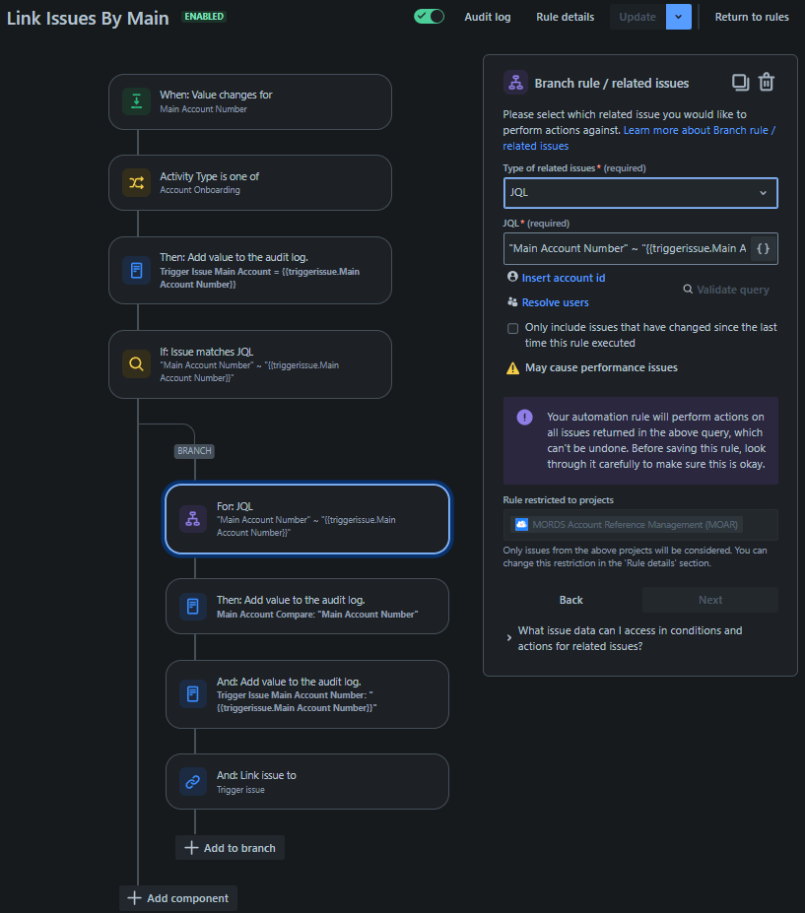The image size is (805, 913).
Task: Click the duplicate component icon
Action: click(740, 83)
